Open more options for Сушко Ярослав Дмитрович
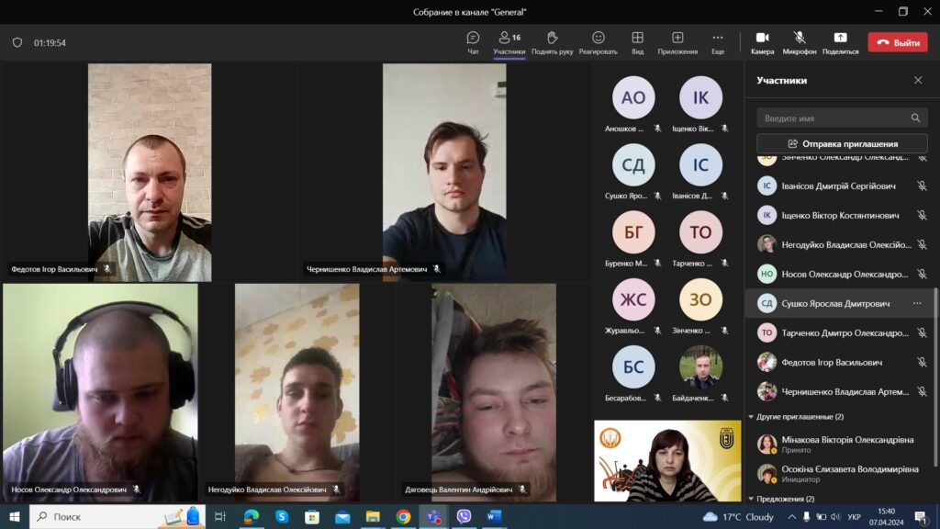The height and width of the screenshot is (529, 940). [x=916, y=304]
